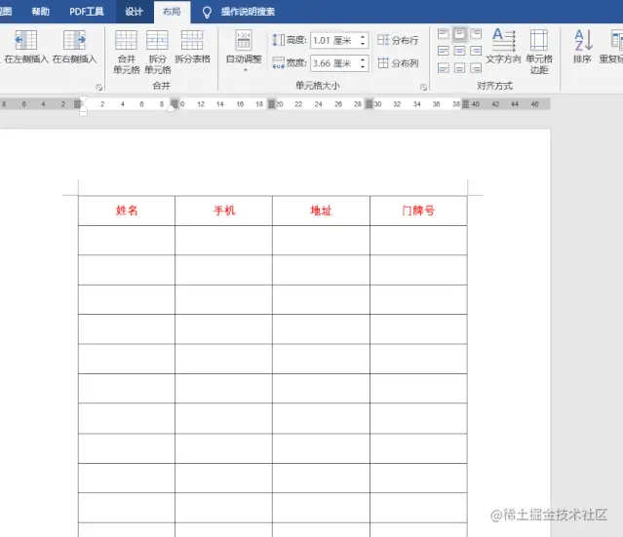
Task: Merge cells with 合并单元格 button
Action: click(x=126, y=52)
